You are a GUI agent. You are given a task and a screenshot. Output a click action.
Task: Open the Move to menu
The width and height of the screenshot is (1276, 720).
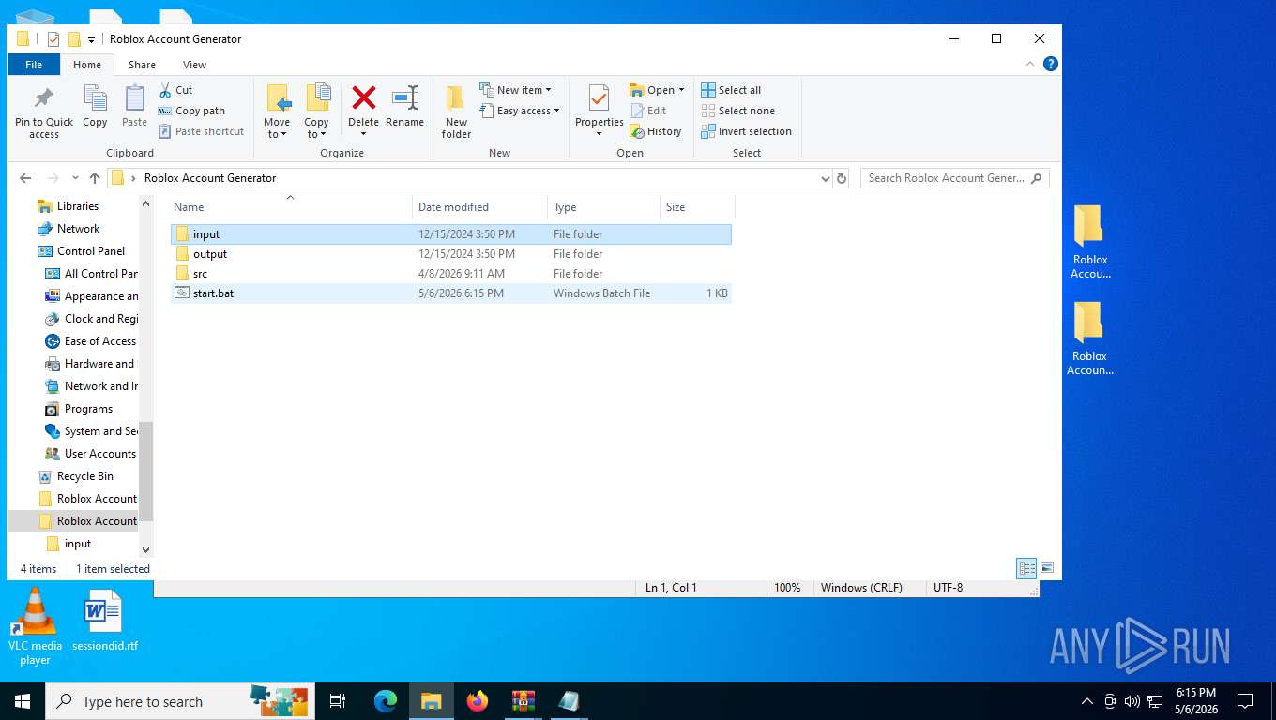[x=277, y=112]
